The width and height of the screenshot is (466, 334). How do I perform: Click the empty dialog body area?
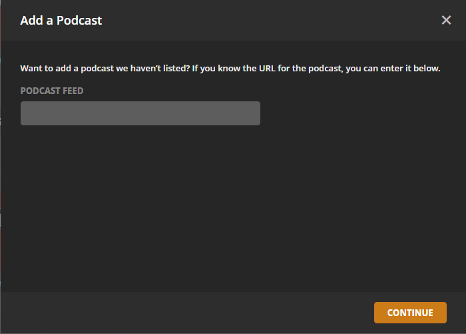pyautogui.click(x=233, y=209)
